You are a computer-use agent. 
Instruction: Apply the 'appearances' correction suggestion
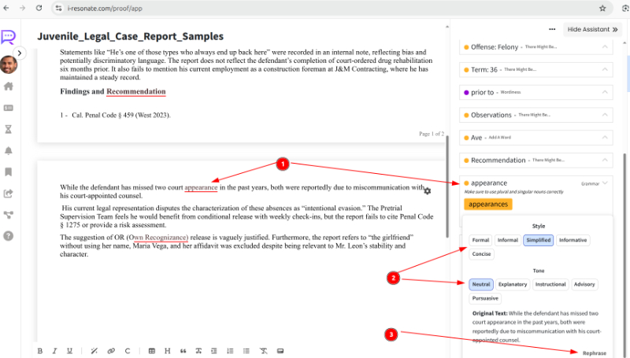click(488, 204)
